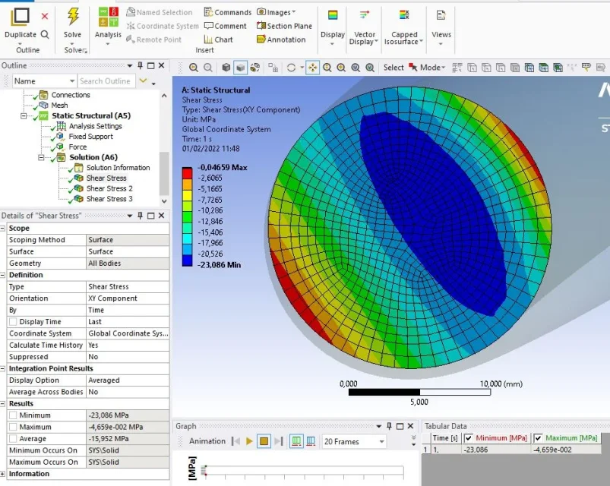The height and width of the screenshot is (486, 610).
Task: Toggle the Minimum result checkbox
Action: [13, 415]
